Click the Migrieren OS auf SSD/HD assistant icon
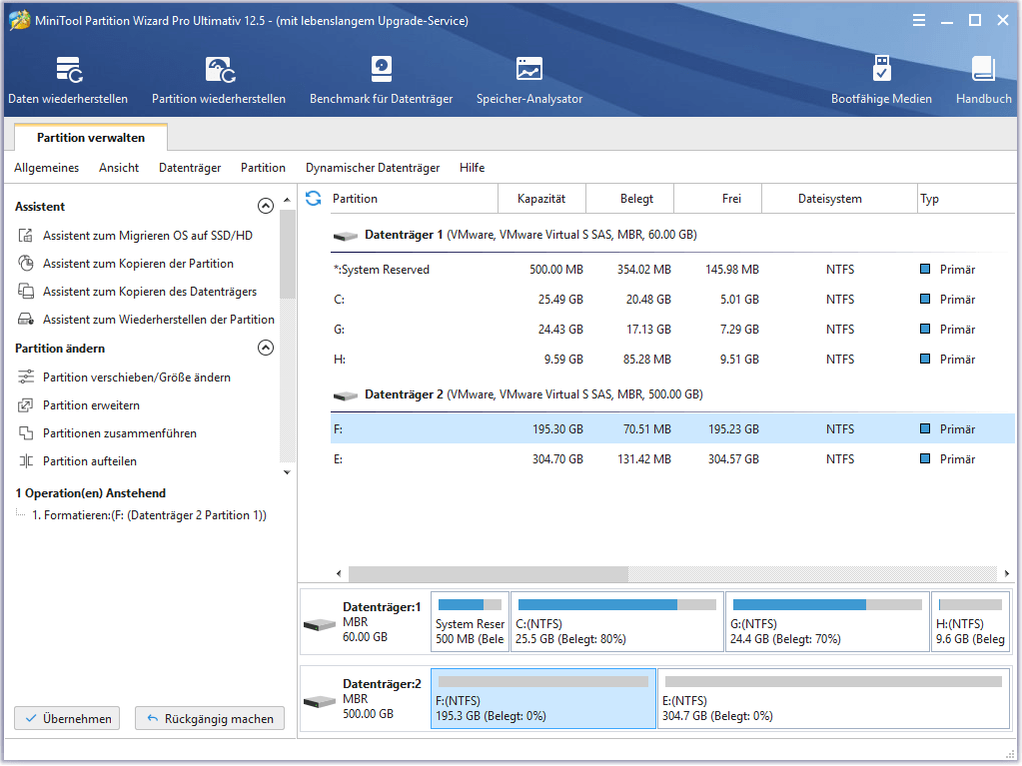The height and width of the screenshot is (766, 1022). pos(25,235)
